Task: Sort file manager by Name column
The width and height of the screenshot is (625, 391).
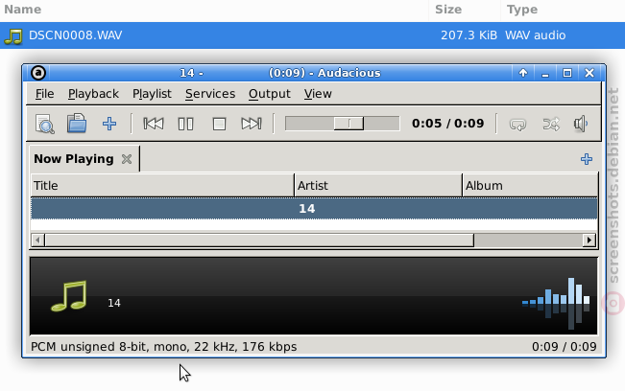Action: pos(214,10)
